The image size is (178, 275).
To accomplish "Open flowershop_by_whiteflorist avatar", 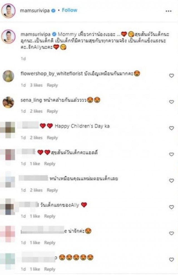I will click(8, 76).
